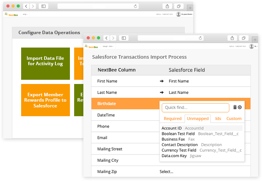Screen dimensions: 262x181
Task: Click arrow icon in First Name row
Action: pos(162,81)
